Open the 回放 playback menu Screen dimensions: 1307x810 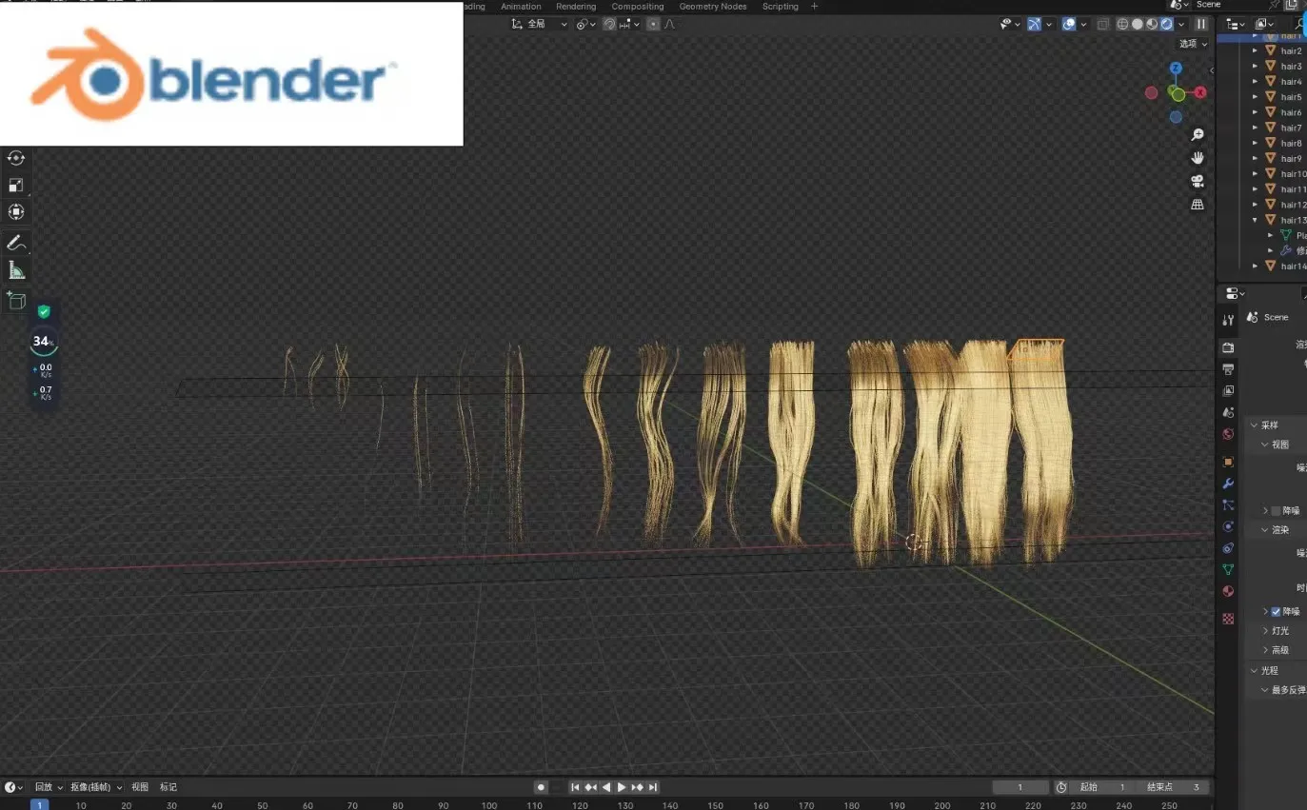[48, 787]
